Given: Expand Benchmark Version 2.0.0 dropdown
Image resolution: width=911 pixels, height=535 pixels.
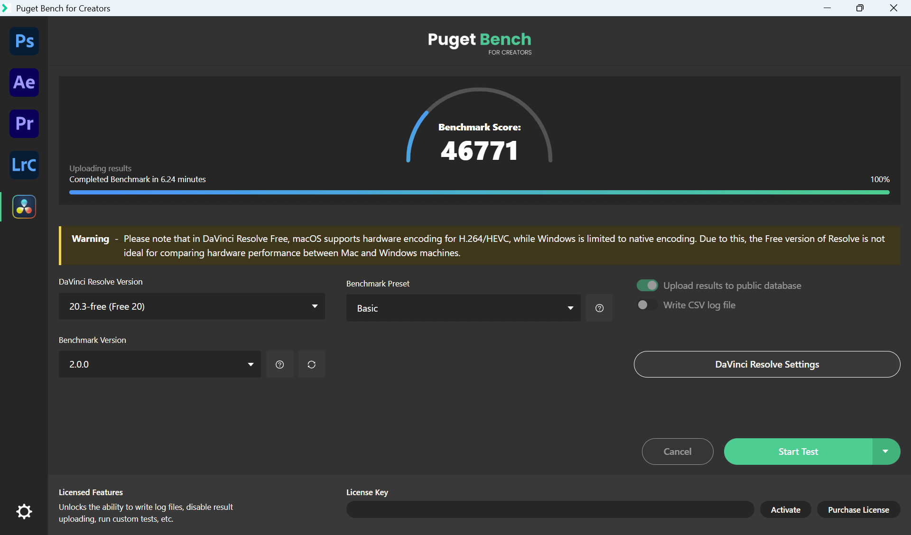Looking at the screenshot, I should [159, 364].
